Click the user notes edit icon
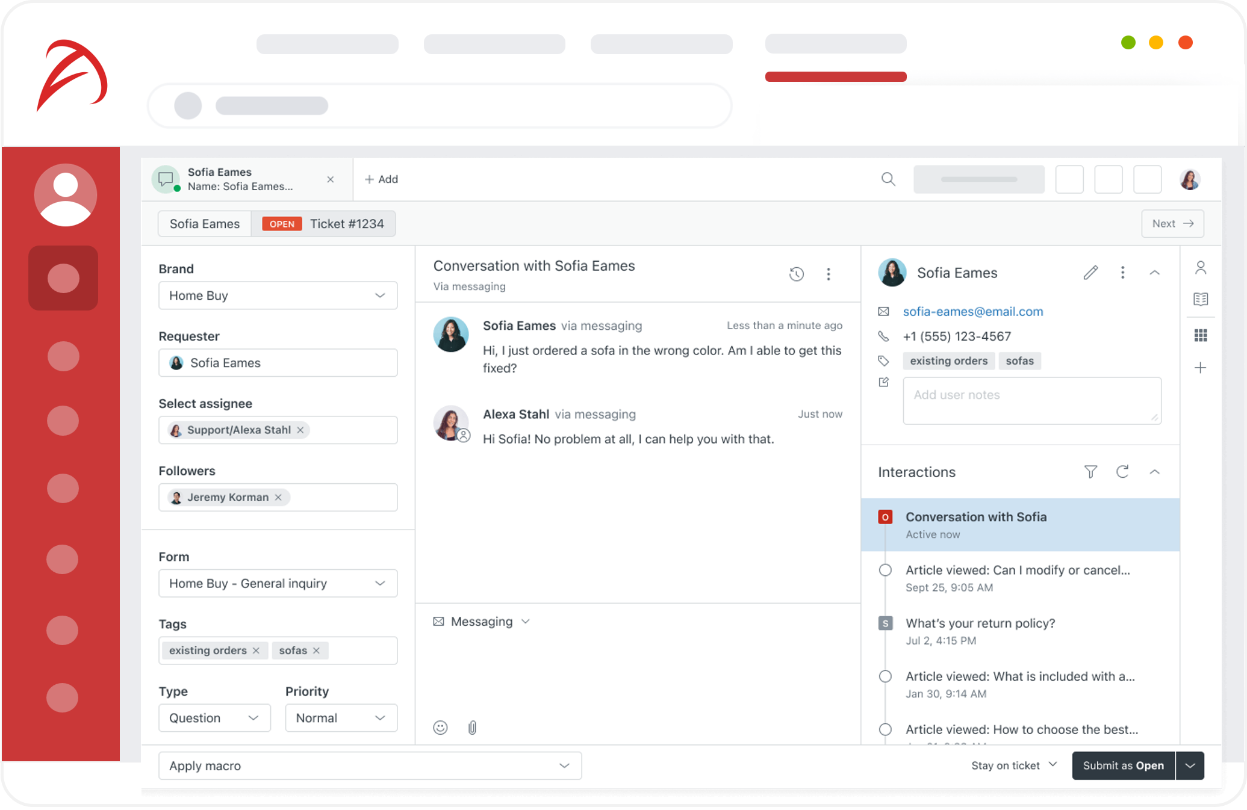Viewport: 1247px width, 810px height. (x=883, y=382)
